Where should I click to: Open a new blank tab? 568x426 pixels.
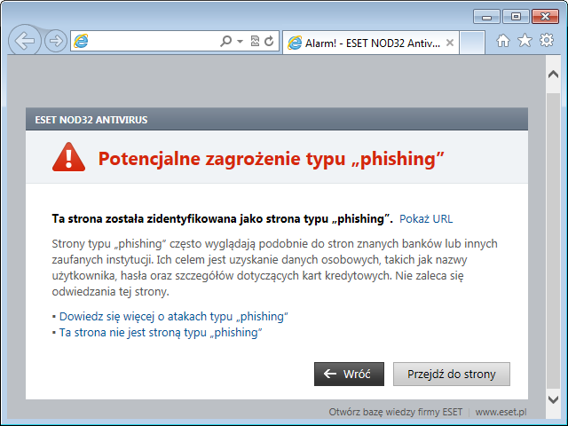472,43
